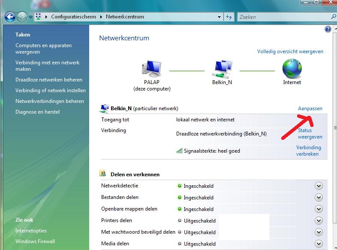
Task: Click the greyed forward navigation arrow
Action: [22, 17]
